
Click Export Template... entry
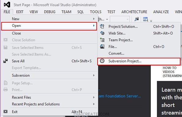49,68
